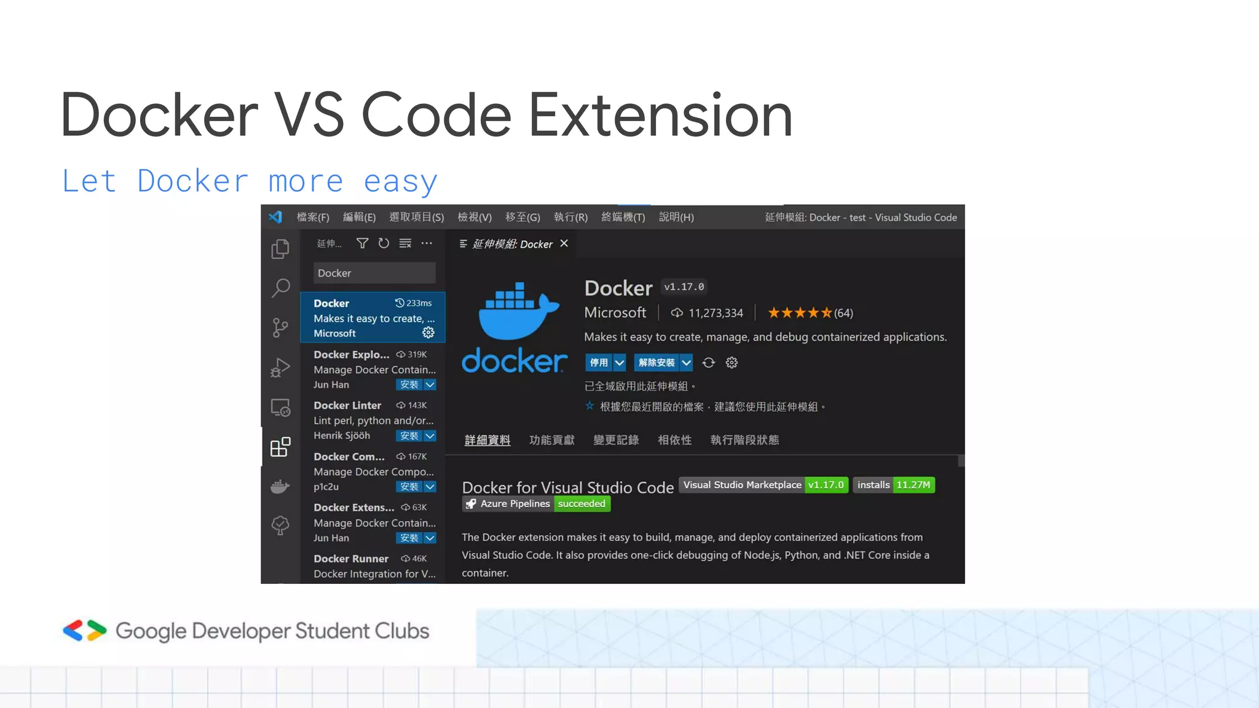Screen dimensions: 1259x708
Task: Open the gear settings on Docker detail page
Action: tap(732, 363)
